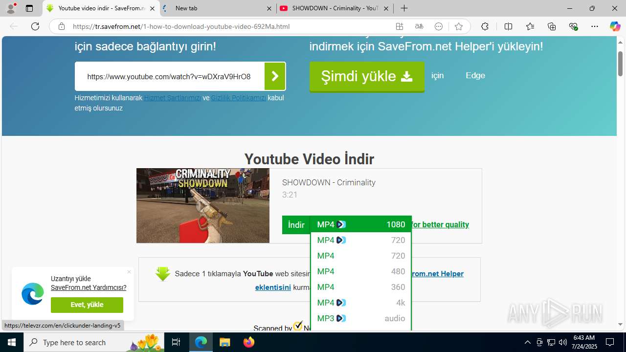This screenshot has height=352, width=626.
Task: Click the back navigation arrow
Action: tap(14, 26)
